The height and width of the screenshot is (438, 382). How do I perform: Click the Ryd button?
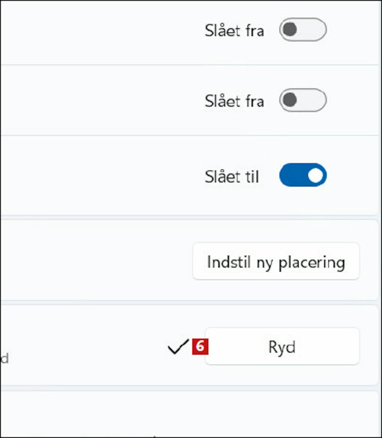282,346
